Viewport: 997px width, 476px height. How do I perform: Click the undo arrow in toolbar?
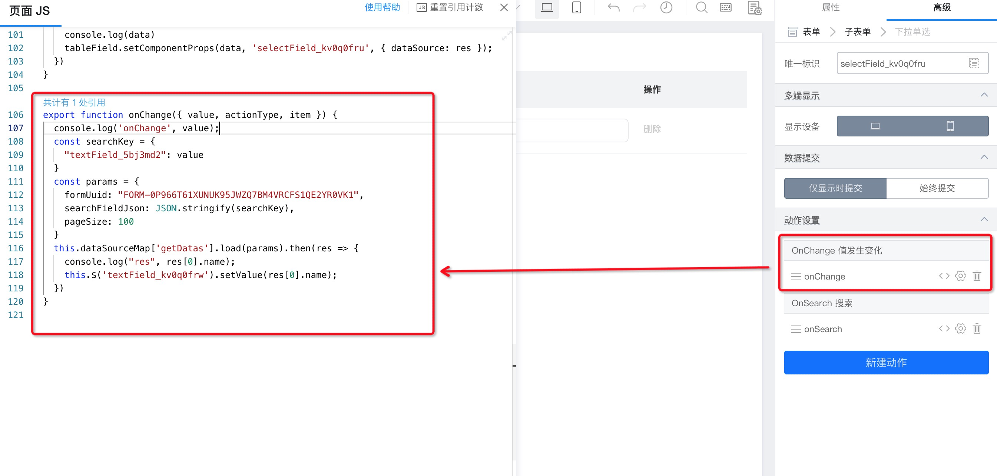click(x=613, y=8)
